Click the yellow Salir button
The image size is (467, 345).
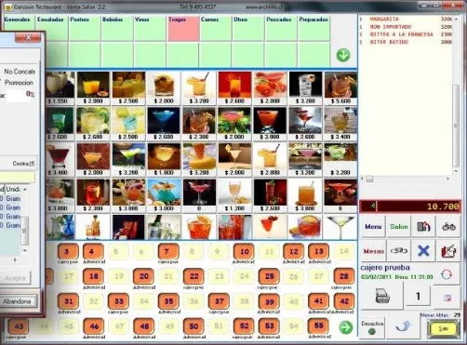click(x=444, y=328)
